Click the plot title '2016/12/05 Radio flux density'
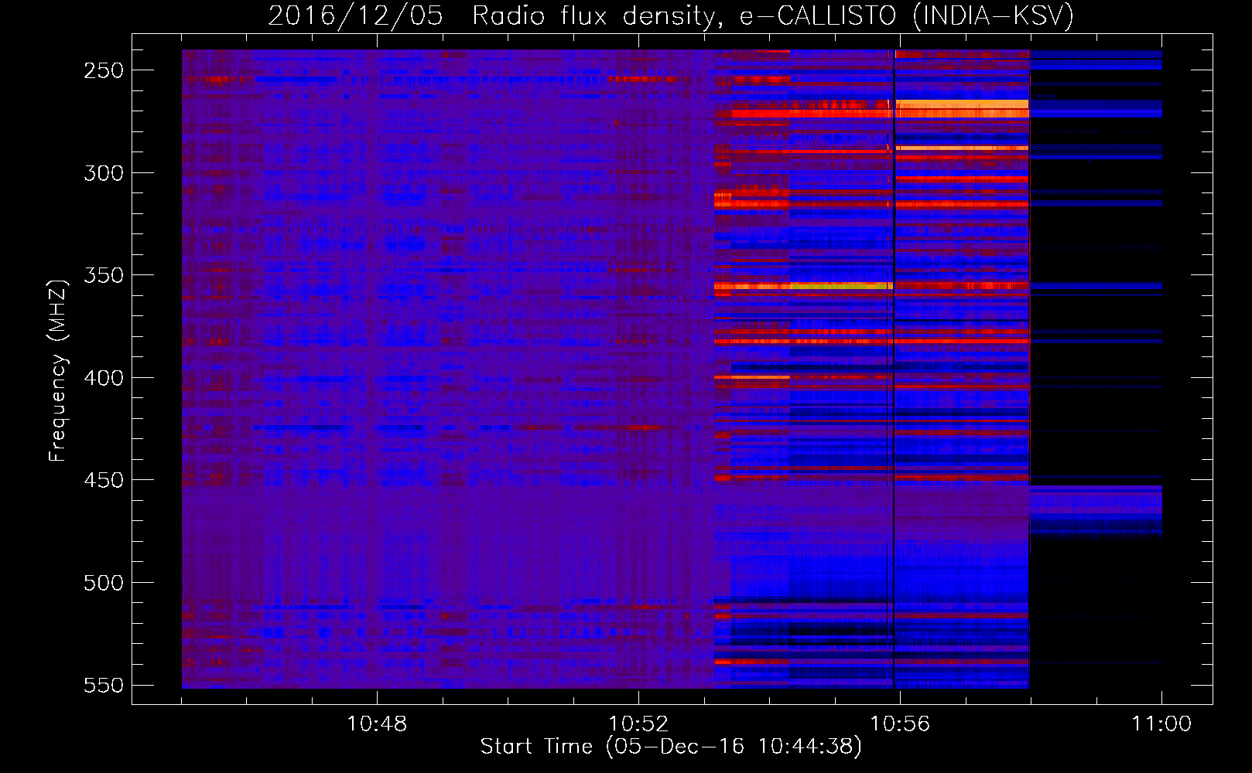Viewport: 1252px width, 773px height. (671, 15)
